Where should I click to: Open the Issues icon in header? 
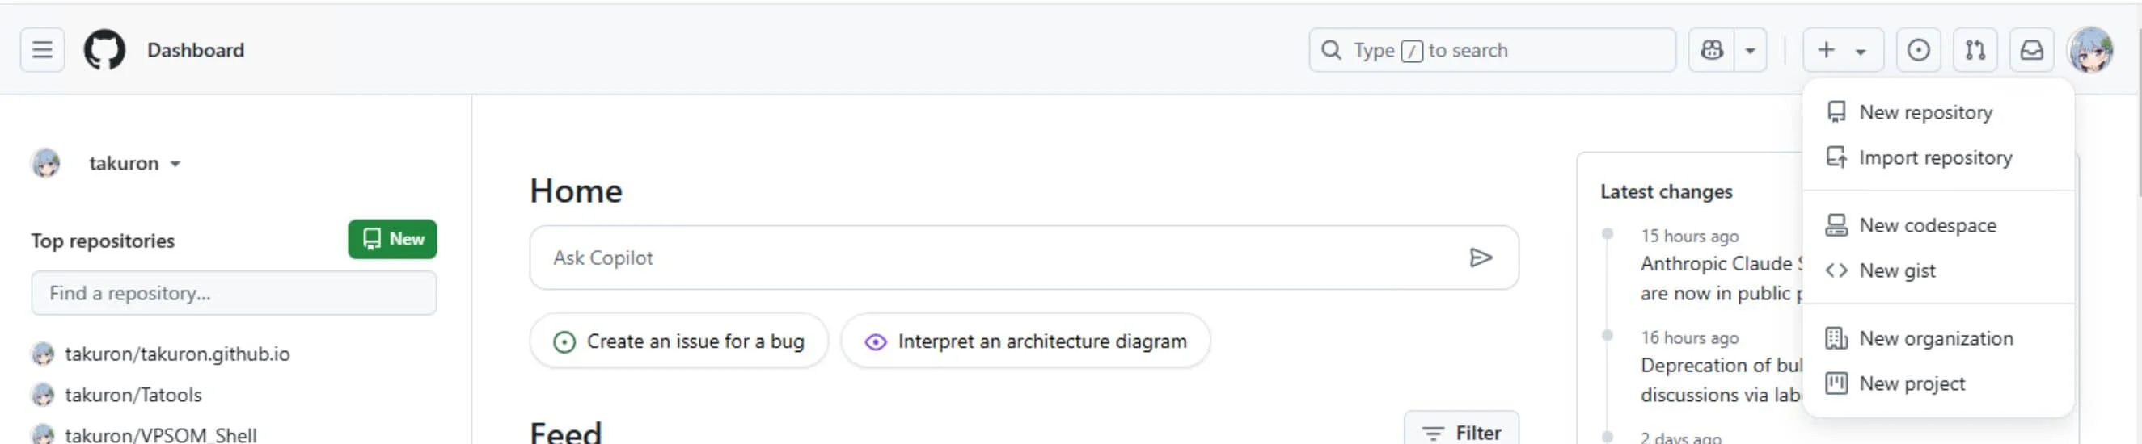coord(1918,50)
